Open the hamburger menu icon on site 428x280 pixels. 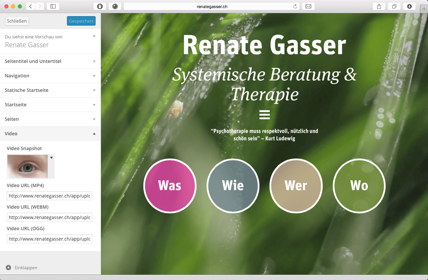coord(264,115)
